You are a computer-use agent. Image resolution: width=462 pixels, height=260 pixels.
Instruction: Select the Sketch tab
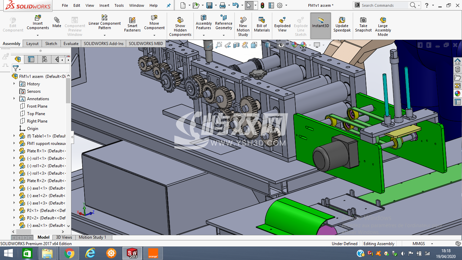(51, 43)
